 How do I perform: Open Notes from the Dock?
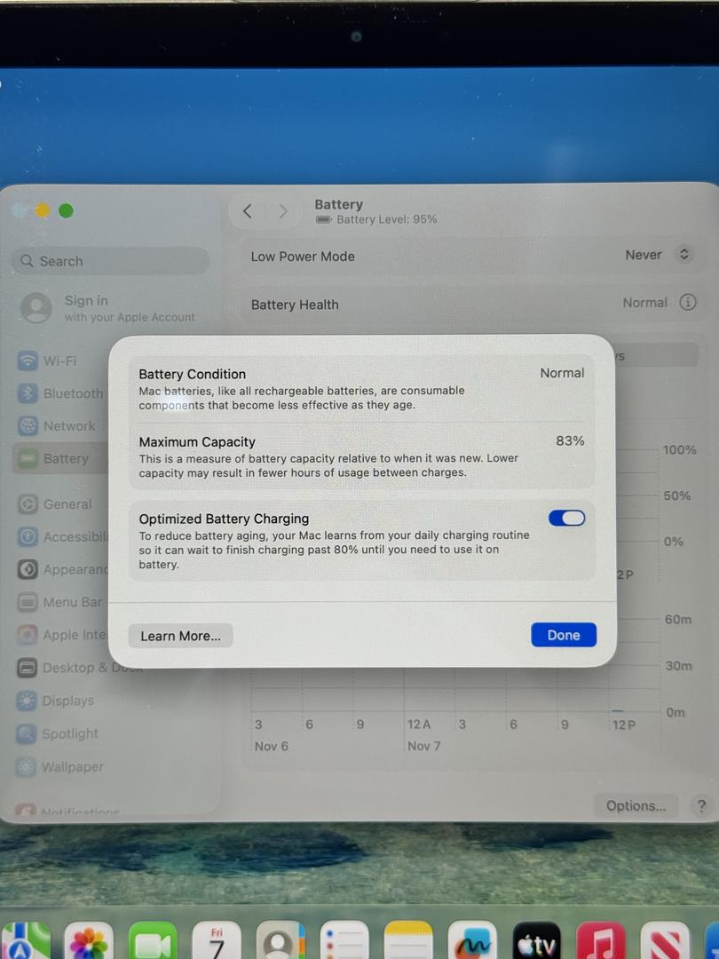click(x=408, y=939)
